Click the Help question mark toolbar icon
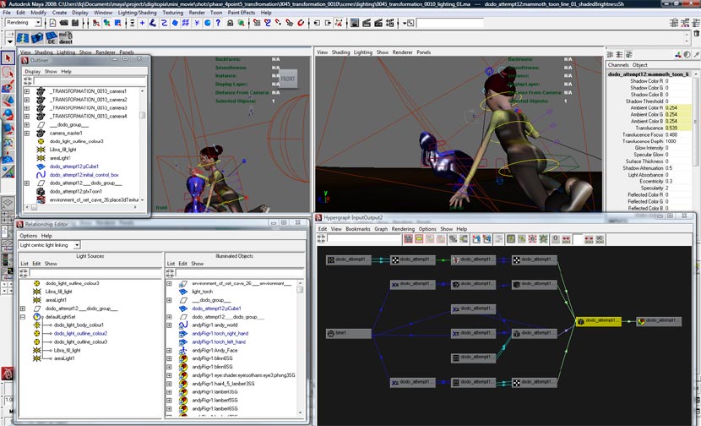The width and height of the screenshot is (701, 426). tap(218, 23)
